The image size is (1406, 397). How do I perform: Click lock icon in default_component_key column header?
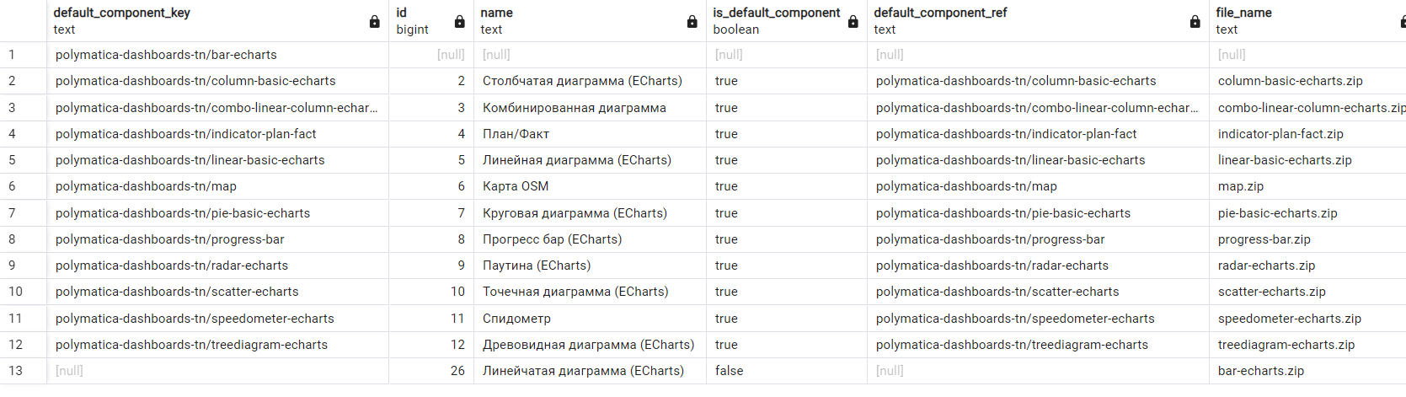point(375,22)
